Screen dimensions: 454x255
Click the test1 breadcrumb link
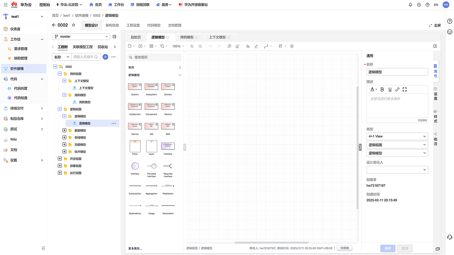[67, 16]
